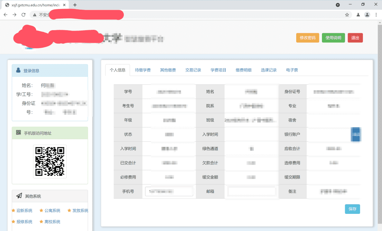Go back to the previous page
Screen dimensions: 382x231
5,15
